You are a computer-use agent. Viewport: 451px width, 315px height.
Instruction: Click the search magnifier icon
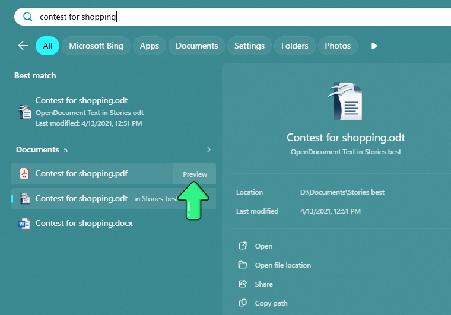(28, 17)
